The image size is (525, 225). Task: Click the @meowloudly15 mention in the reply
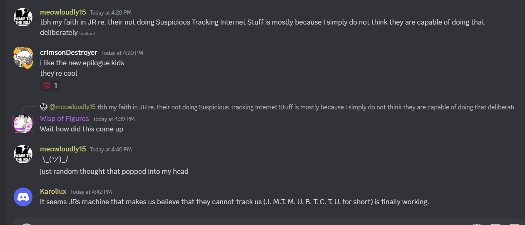[x=72, y=107]
